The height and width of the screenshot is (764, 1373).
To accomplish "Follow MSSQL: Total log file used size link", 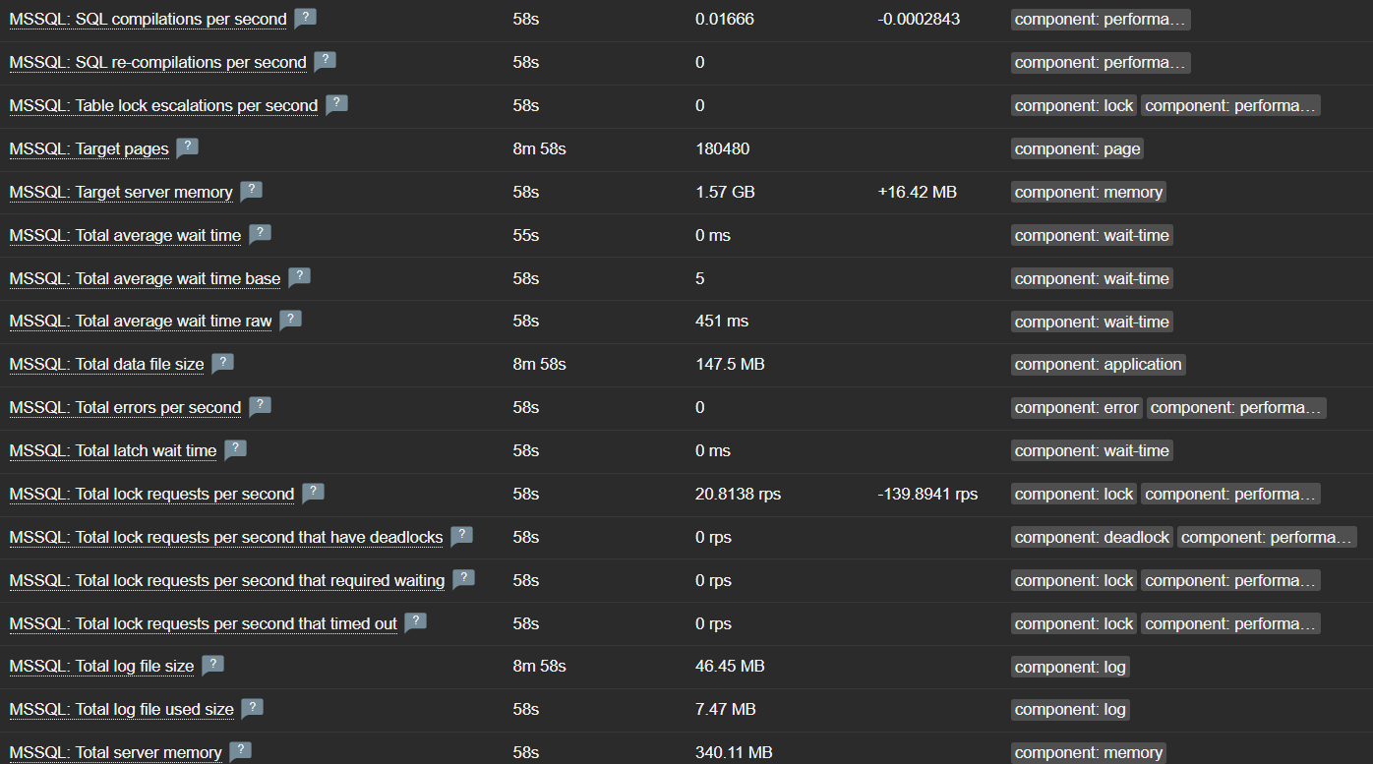I will (x=122, y=710).
